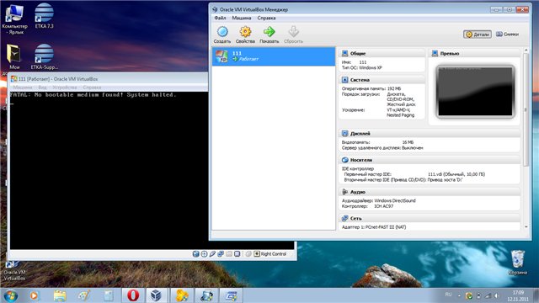Collapse the Аудио section header
Screen dimensions: 539x303
click(x=429, y=192)
